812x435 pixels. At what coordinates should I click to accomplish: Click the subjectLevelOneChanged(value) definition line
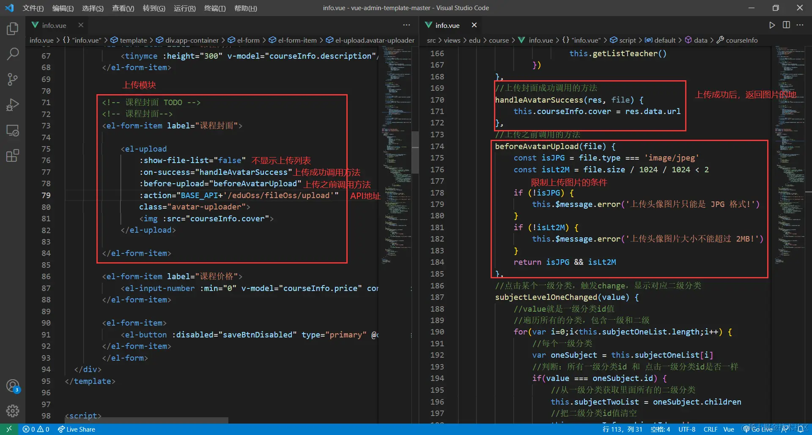pyautogui.click(x=567, y=297)
